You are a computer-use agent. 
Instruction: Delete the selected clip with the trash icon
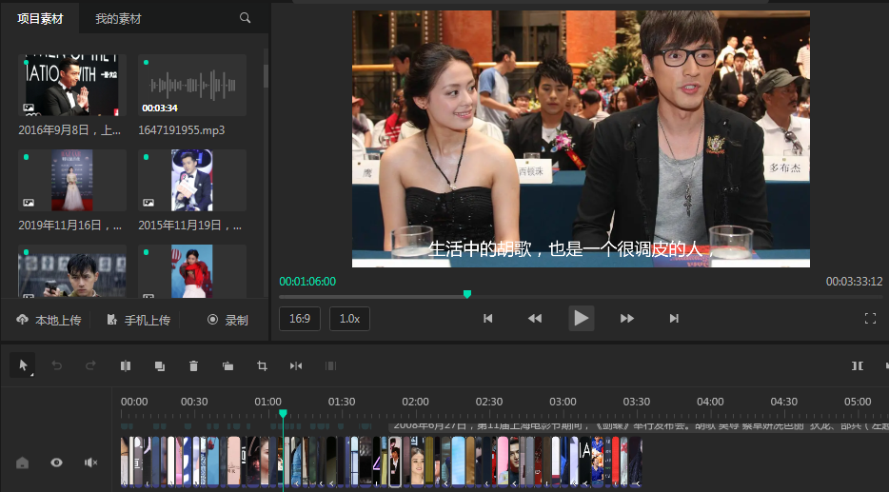[x=194, y=365]
